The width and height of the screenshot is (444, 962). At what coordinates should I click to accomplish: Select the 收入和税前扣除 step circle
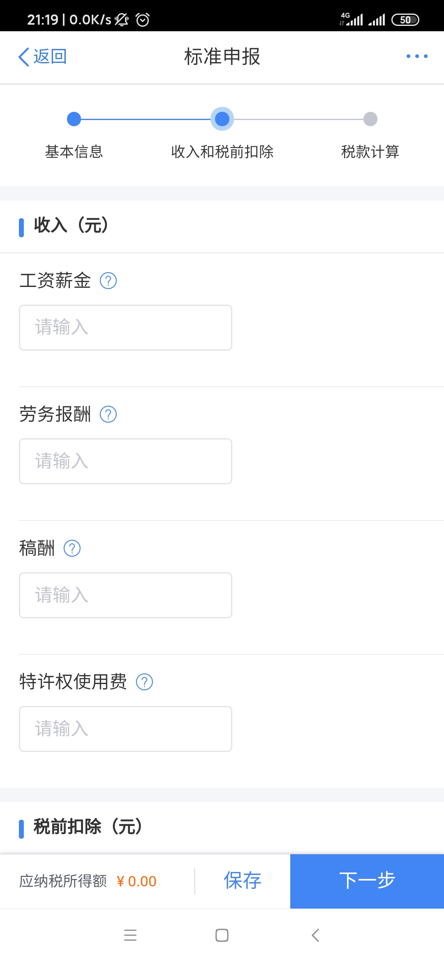click(x=222, y=119)
